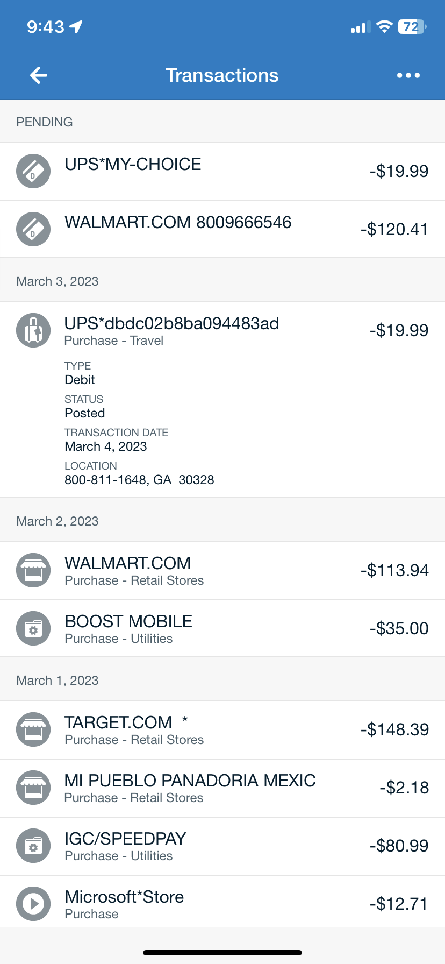Tap the utilities icon beside IGC/SPEEDPAY
This screenshot has width=445, height=964.
tap(33, 846)
